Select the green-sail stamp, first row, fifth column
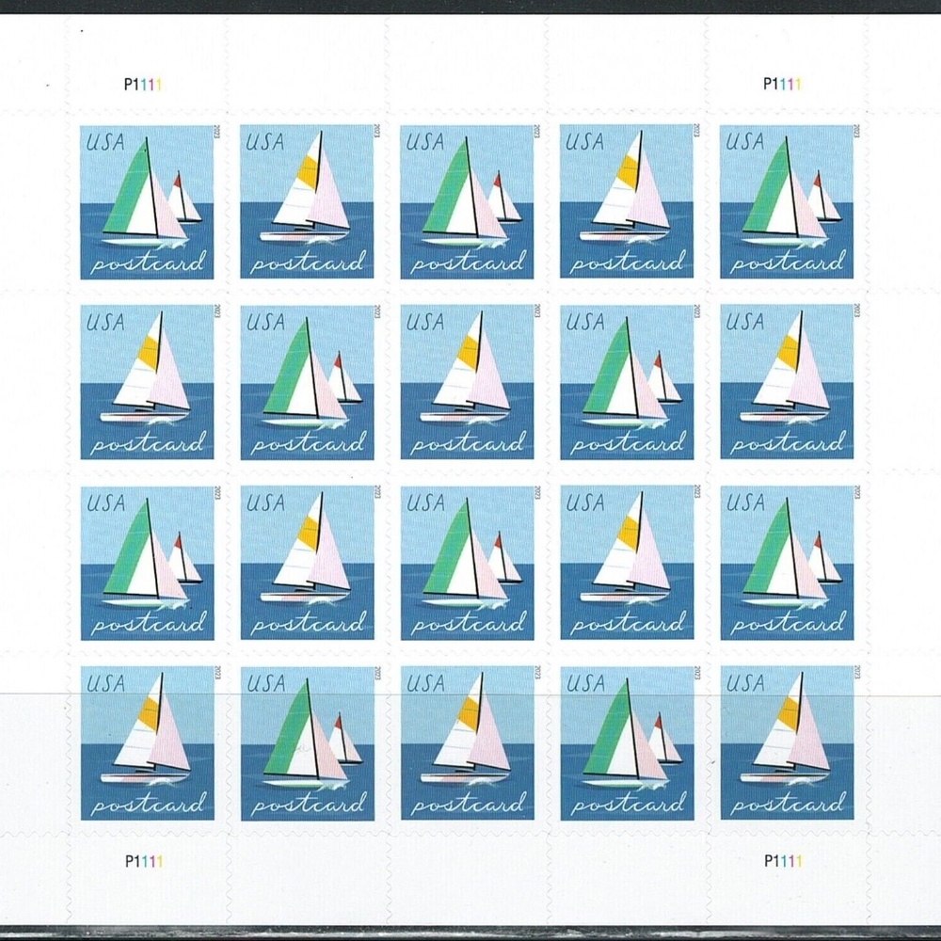Screen dimensions: 941x941 point(787,202)
